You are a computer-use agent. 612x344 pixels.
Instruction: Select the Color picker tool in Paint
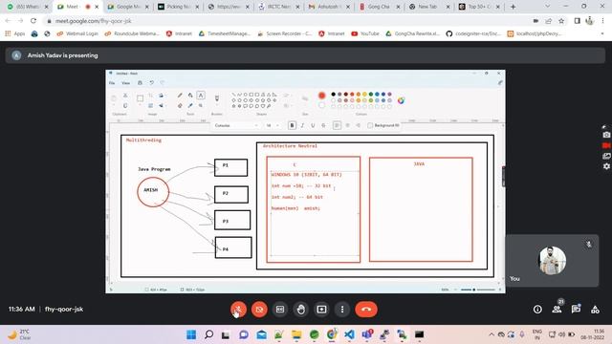point(190,105)
